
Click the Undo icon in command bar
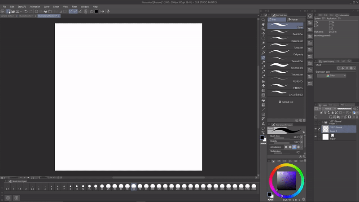coord(26,12)
